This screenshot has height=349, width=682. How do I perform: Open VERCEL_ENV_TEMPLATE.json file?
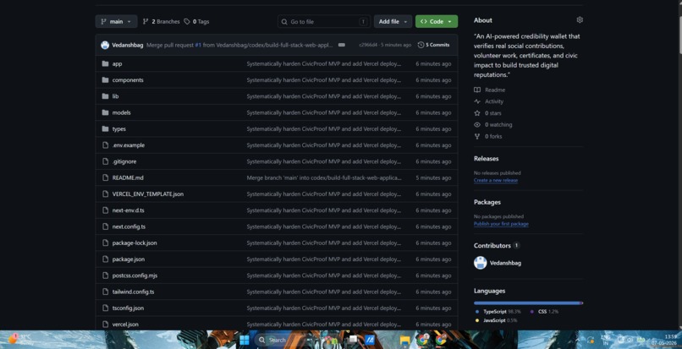click(148, 194)
